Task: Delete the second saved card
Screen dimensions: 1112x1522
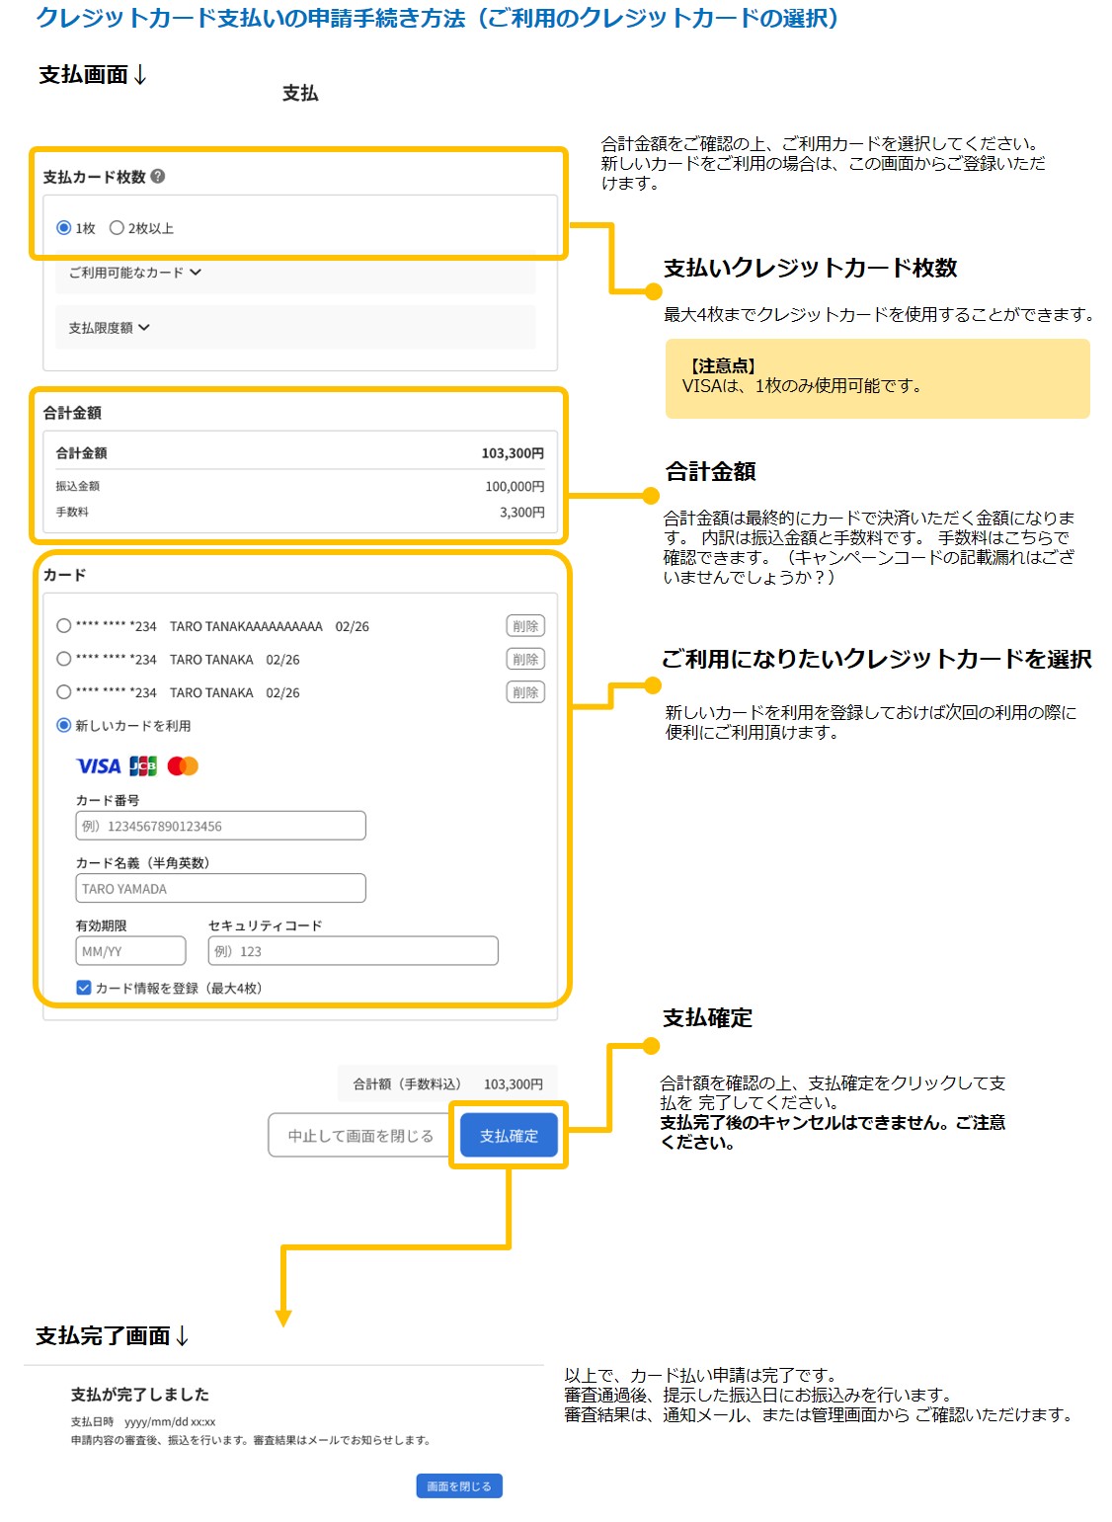Action: click(525, 660)
